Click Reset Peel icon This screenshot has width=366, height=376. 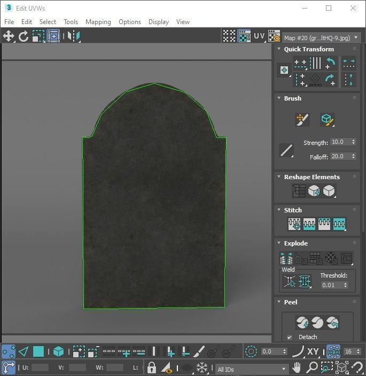(332, 323)
